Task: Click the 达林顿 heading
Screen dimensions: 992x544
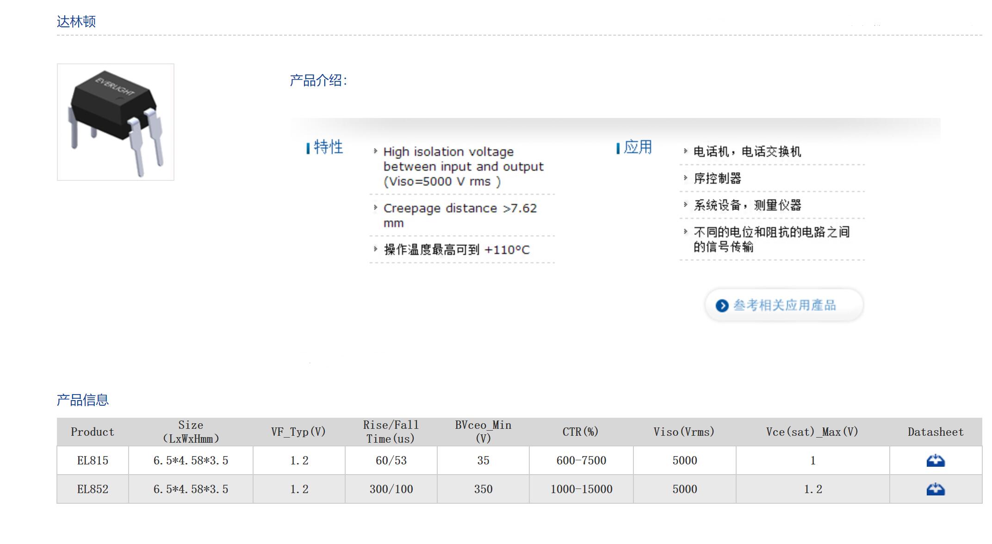Action: [76, 22]
